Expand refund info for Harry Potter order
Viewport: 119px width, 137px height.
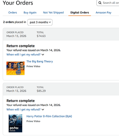[23, 110]
